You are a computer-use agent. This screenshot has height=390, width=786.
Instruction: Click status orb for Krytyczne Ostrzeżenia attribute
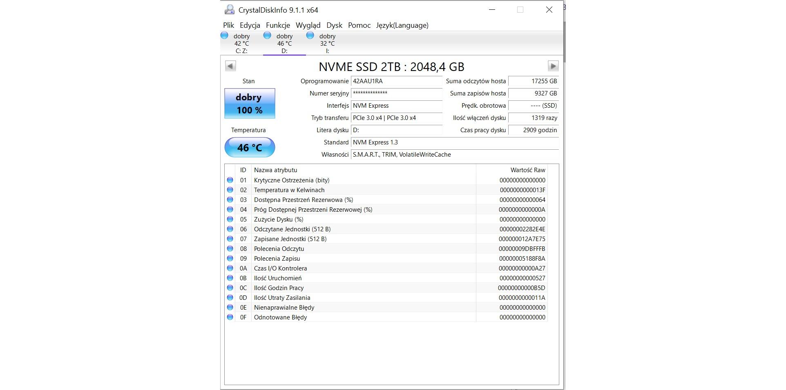pos(230,180)
